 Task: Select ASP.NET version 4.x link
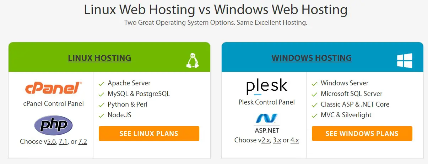tap(295, 140)
